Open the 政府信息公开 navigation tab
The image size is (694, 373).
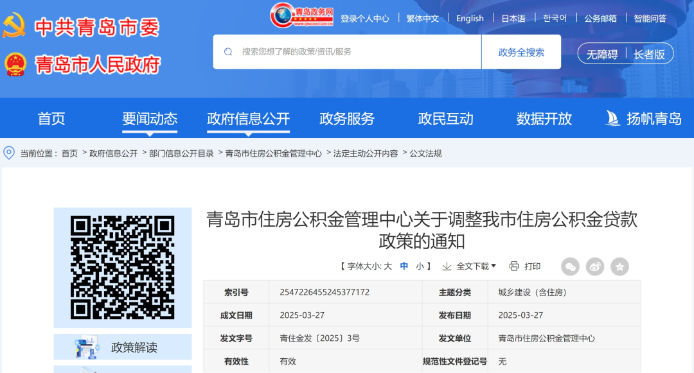point(248,118)
